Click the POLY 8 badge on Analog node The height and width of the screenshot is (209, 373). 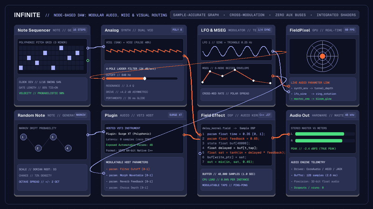click(x=177, y=30)
